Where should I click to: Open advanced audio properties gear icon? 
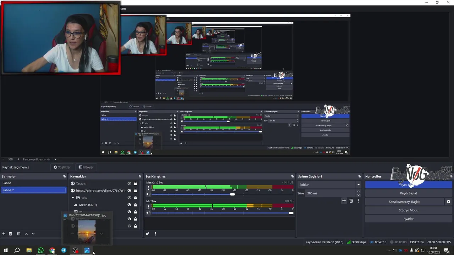[x=148, y=234]
